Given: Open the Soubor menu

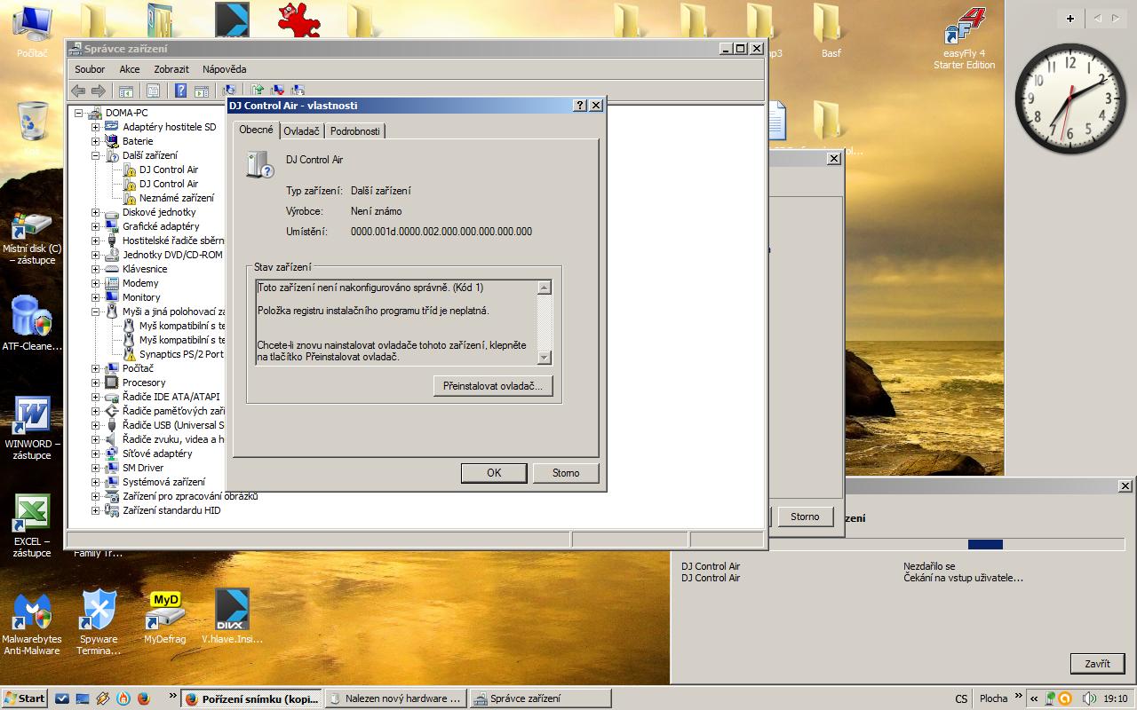Looking at the screenshot, I should tap(90, 69).
